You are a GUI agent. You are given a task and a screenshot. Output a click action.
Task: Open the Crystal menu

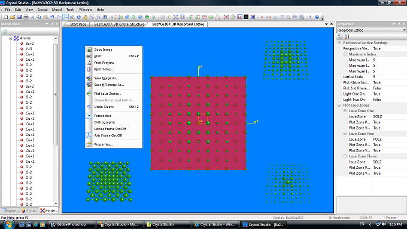[42, 10]
